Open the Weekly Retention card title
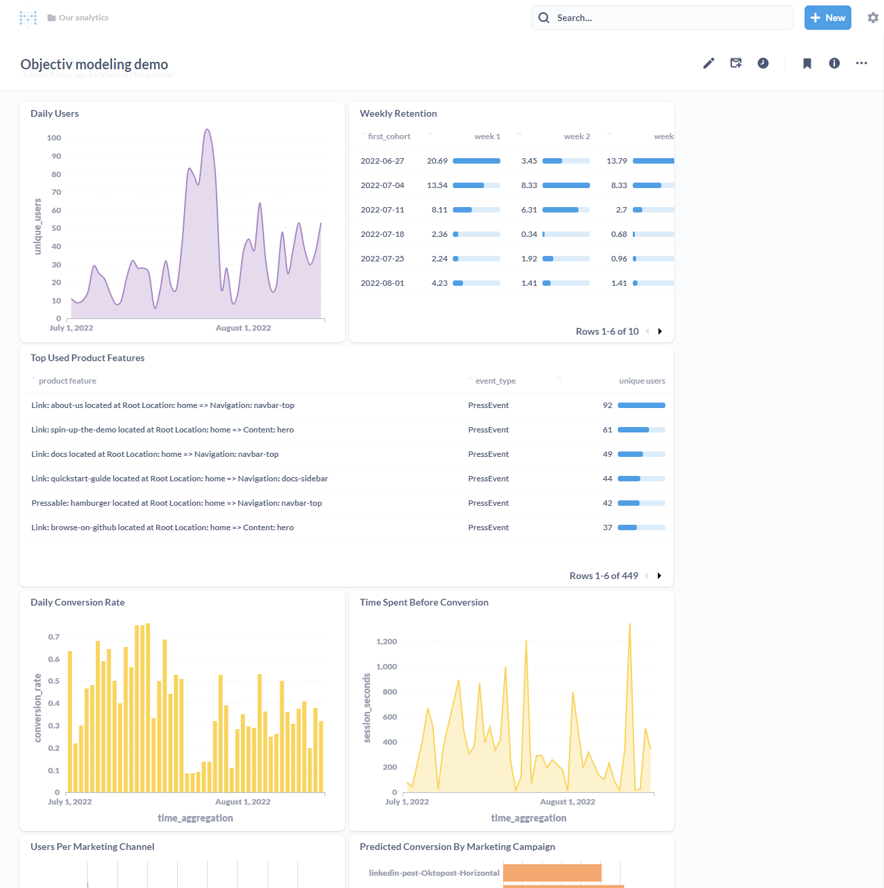 coord(399,113)
